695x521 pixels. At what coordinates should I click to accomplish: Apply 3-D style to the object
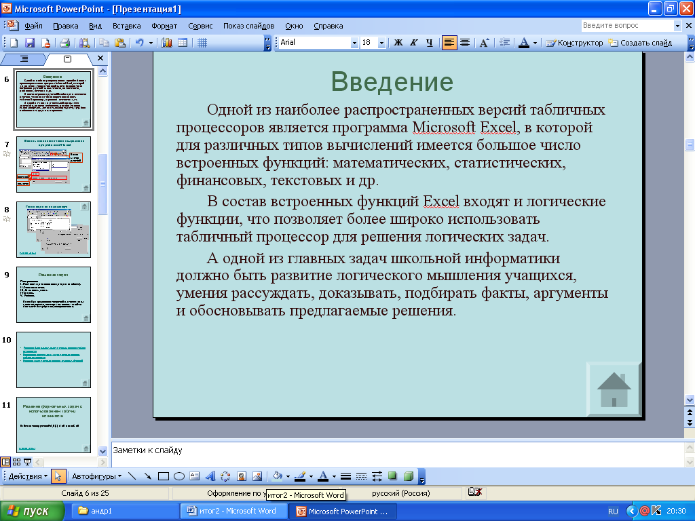tap(408, 476)
